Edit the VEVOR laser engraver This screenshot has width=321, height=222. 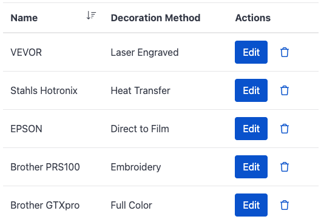[x=251, y=52]
